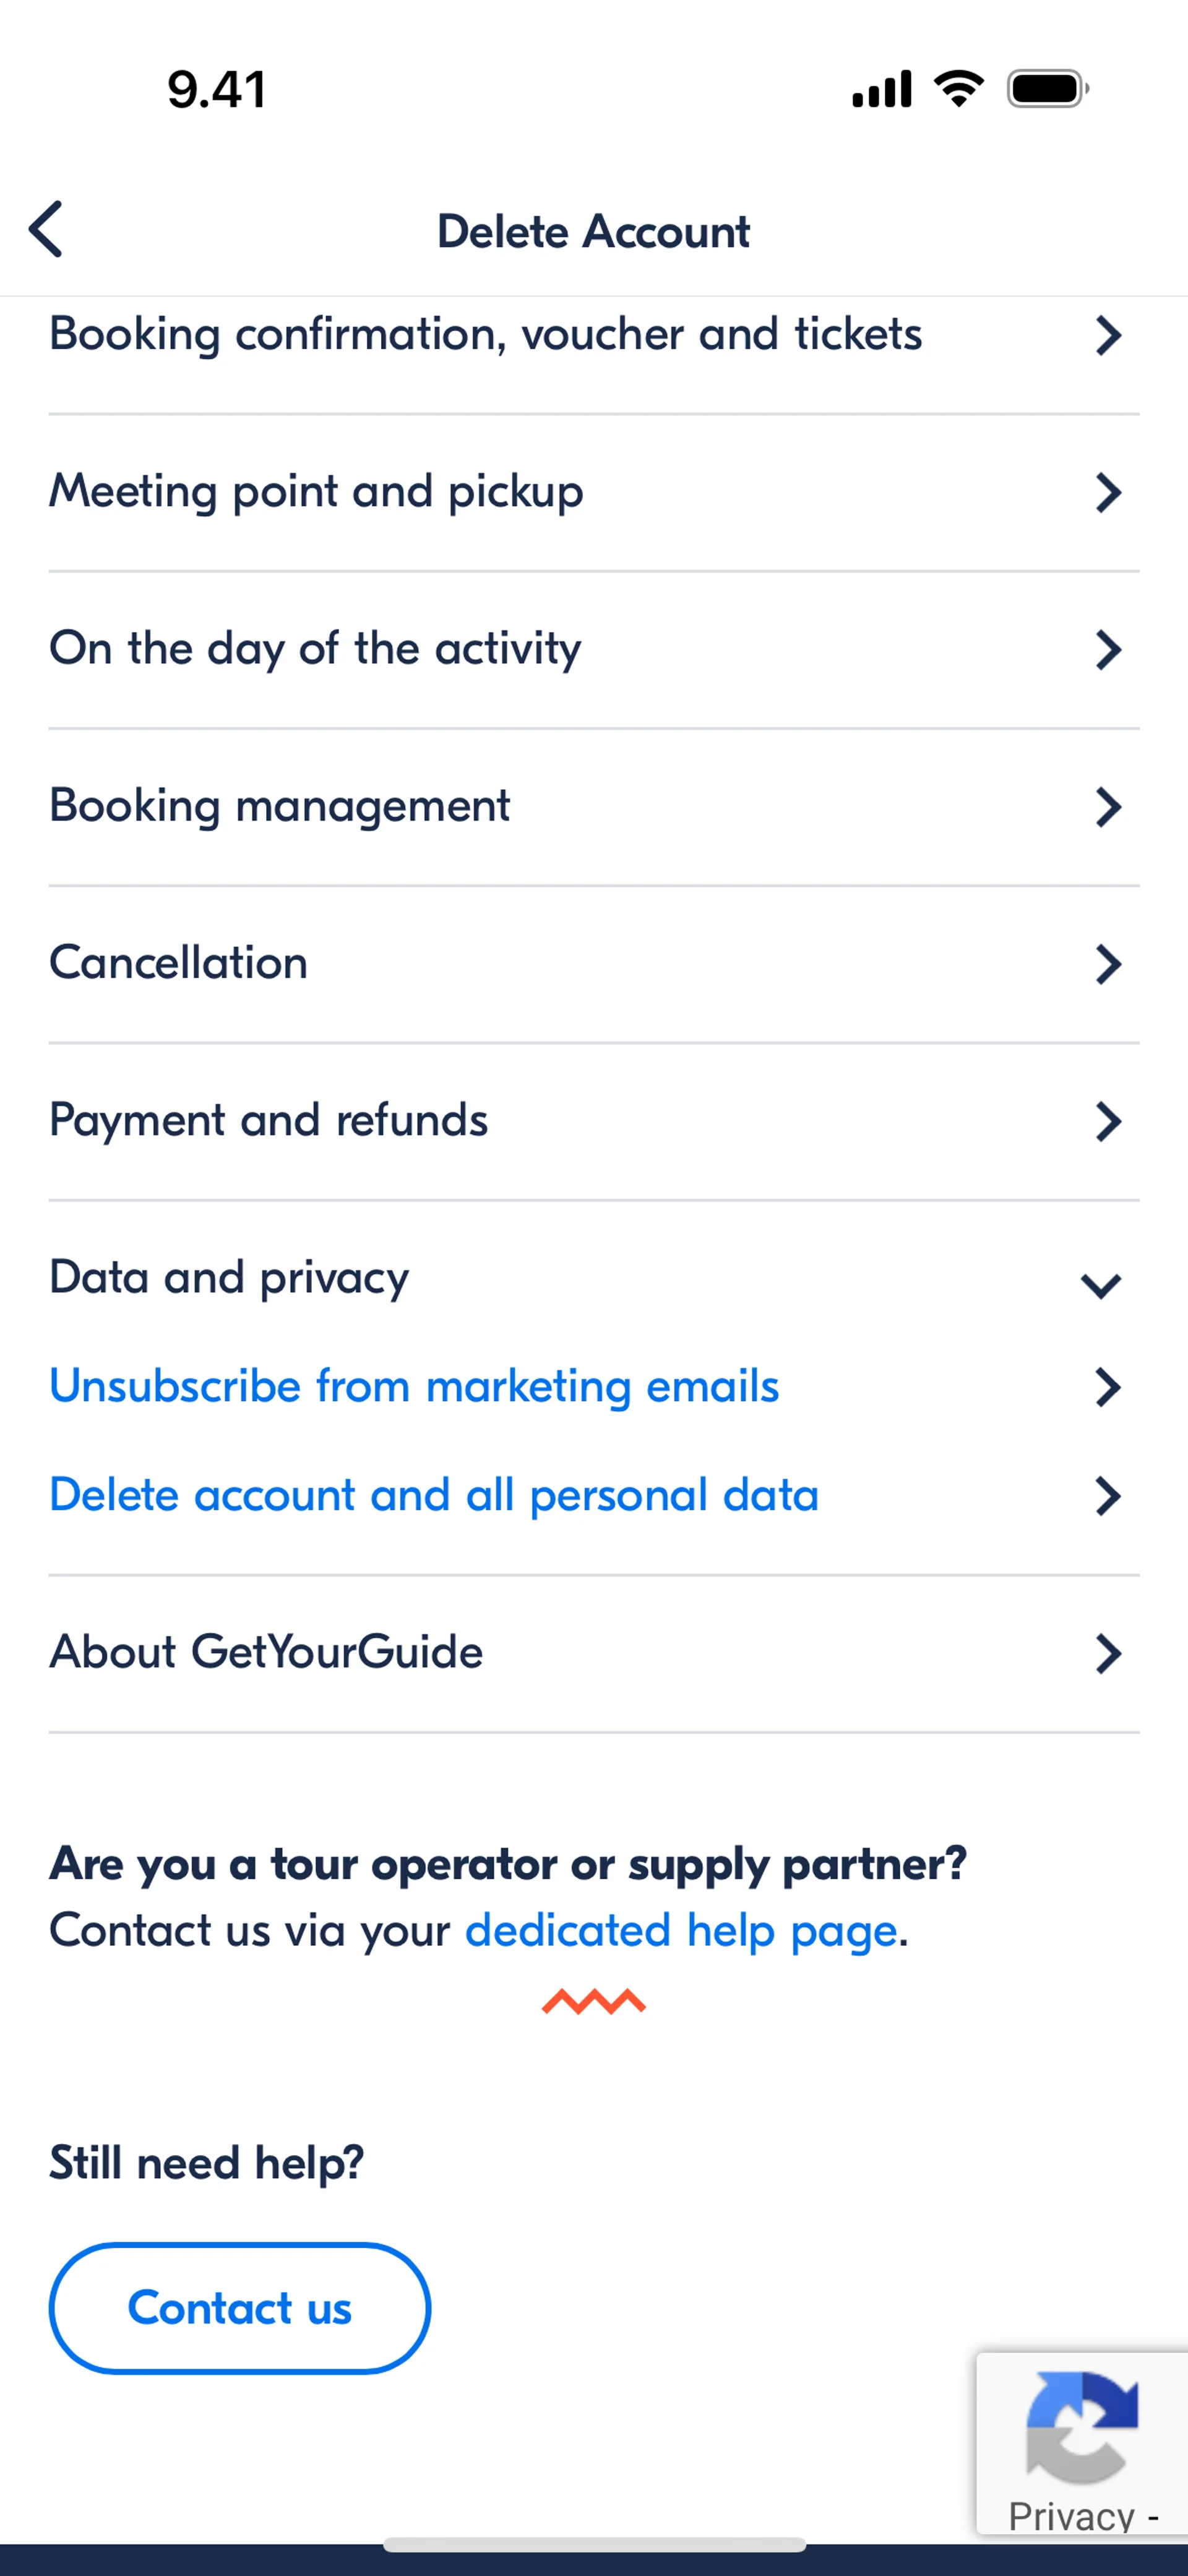Image resolution: width=1188 pixels, height=2576 pixels.
Task: Open Booking confirmation, voucher and tickets
Action: click(485, 335)
